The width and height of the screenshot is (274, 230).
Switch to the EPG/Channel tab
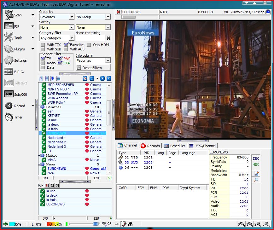202,146
